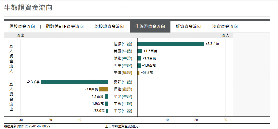Click the 中芯 bull outflow bar
Image resolution: width=278 pixels, height=129 pixels.
(x=107, y=111)
